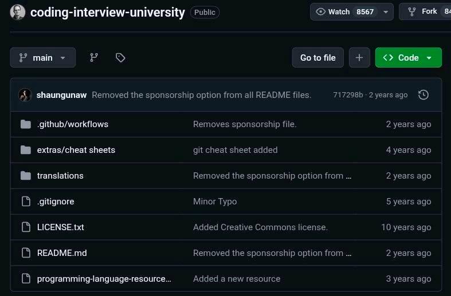Click shaungunaw's commit author avatar
451x296 pixels.
click(25, 95)
